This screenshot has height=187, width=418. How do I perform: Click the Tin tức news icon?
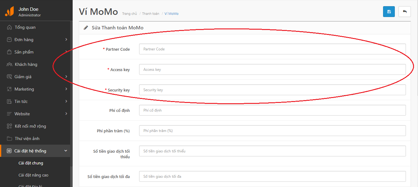click(x=9, y=101)
